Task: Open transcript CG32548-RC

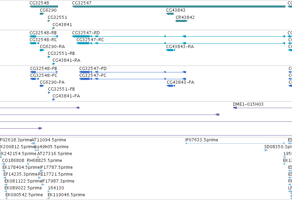Action: [x=43, y=40]
